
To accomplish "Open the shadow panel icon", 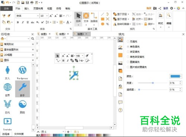I will pos(121,71).
